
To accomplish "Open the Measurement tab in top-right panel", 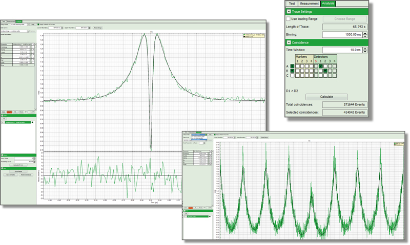I will 309,4.
